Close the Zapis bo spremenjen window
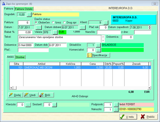Screen dimensions: 160x122 coord(155,4)
